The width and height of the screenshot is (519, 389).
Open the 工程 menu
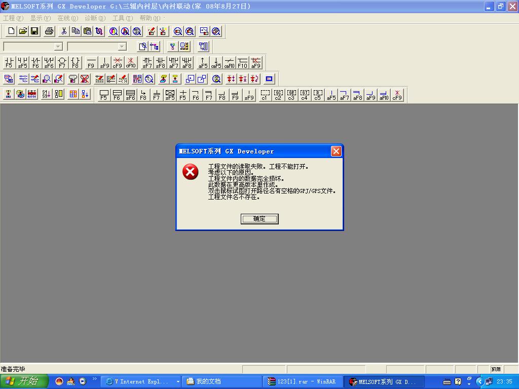point(13,18)
